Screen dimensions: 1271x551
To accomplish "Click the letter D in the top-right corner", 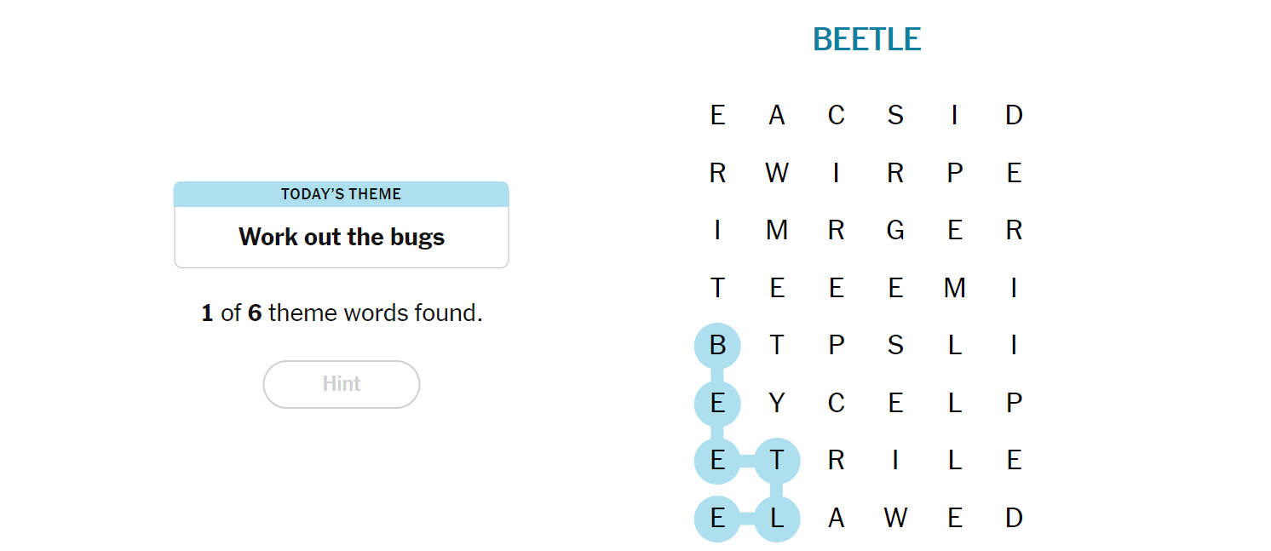I will 1015,115.
